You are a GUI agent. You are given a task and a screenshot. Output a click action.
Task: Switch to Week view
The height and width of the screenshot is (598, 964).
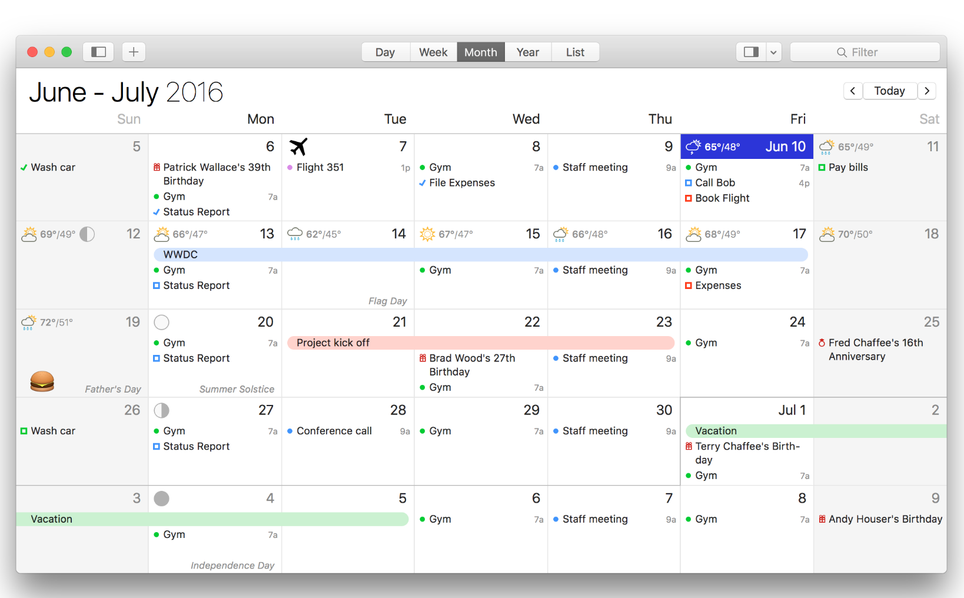coord(433,52)
